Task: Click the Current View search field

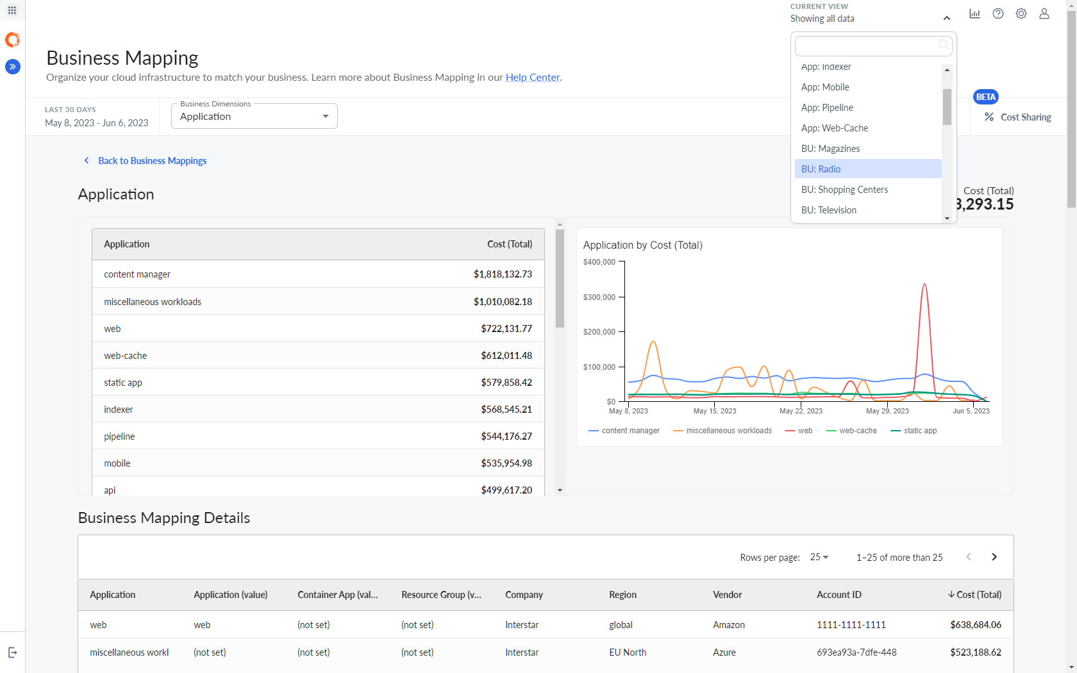Action: [x=865, y=46]
